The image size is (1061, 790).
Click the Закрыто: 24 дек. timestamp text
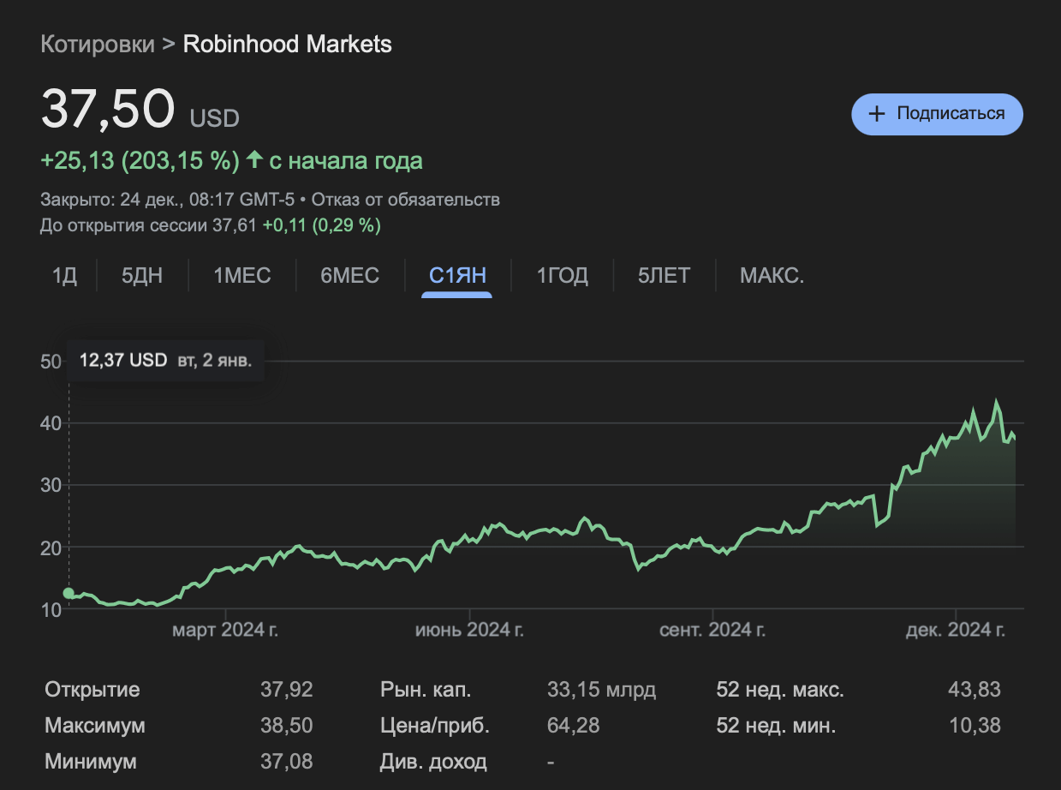pos(168,200)
